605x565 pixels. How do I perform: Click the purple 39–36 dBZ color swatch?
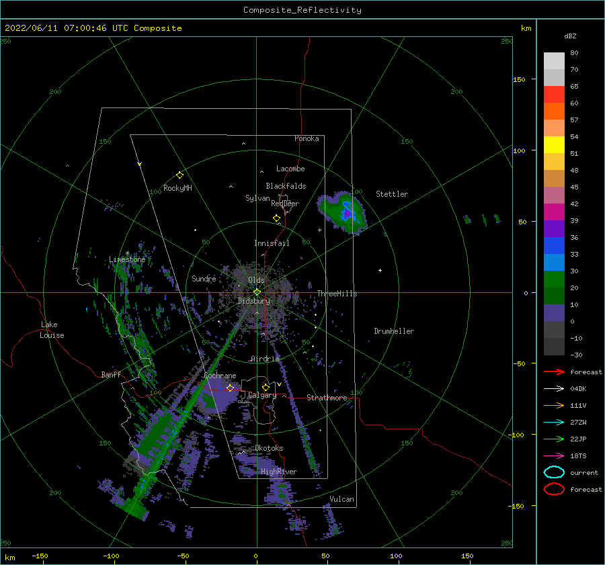coord(554,229)
